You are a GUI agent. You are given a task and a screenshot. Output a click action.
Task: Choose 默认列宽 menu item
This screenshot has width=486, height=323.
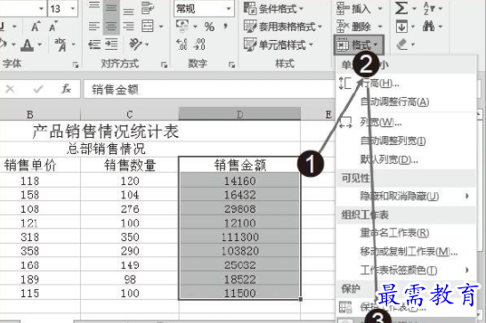pyautogui.click(x=406, y=159)
